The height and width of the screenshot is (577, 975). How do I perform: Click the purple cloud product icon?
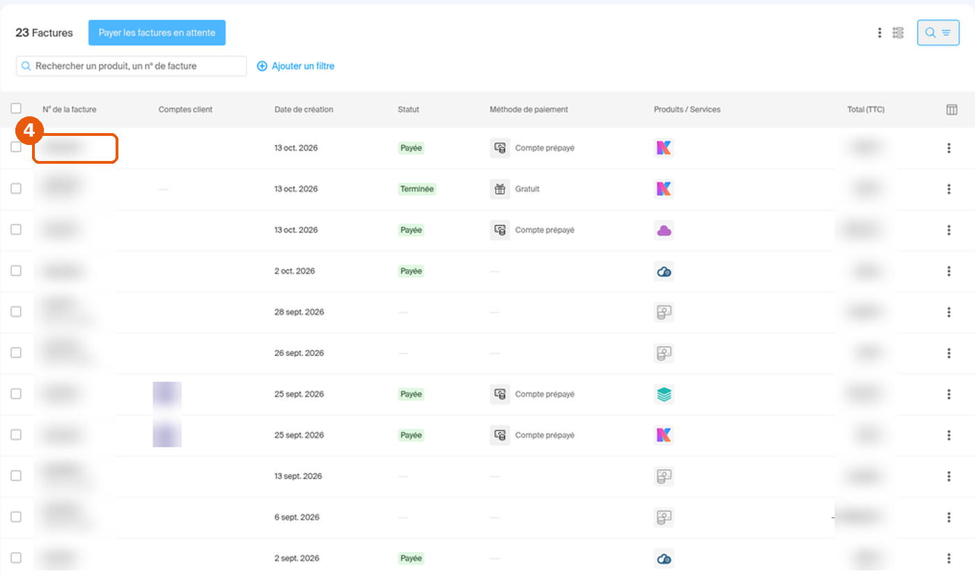[664, 230]
